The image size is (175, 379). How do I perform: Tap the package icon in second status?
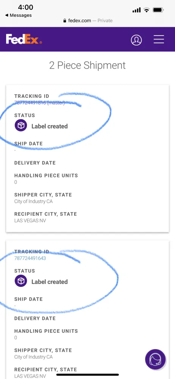(x=21, y=281)
